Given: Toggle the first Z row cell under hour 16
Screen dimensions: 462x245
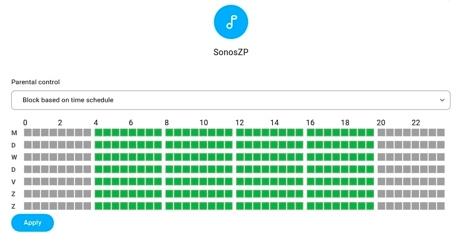Looking at the screenshot, I should pos(311,194).
